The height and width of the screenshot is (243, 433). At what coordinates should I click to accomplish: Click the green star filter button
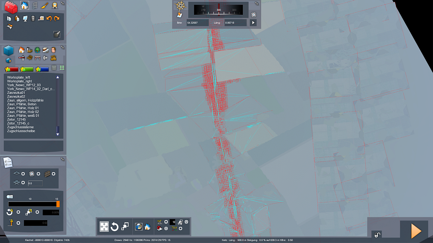click(x=27, y=69)
